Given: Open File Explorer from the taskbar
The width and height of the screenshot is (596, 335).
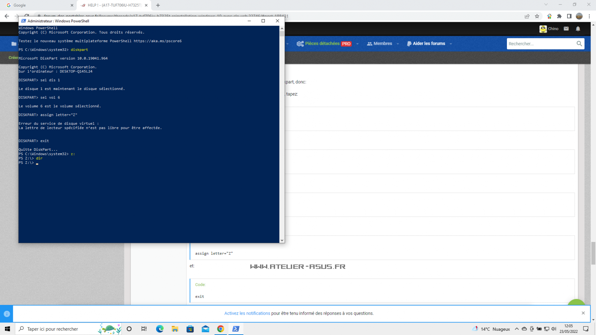Looking at the screenshot, I should tap(175, 329).
